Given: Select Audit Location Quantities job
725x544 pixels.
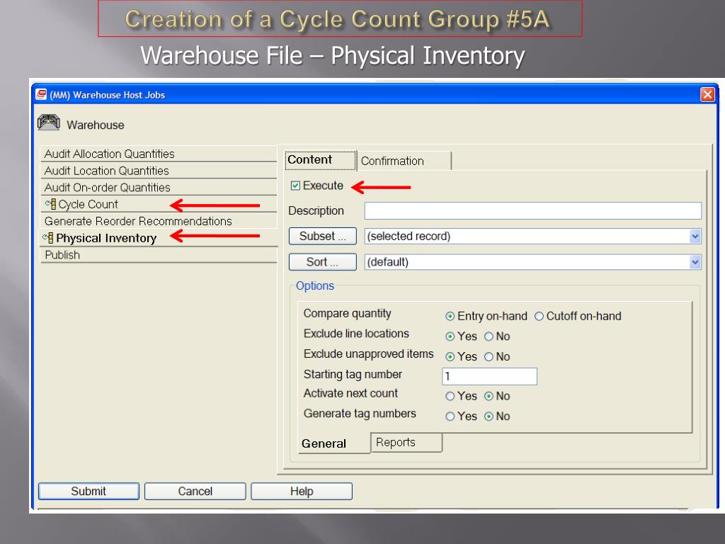Looking at the screenshot, I should click(x=159, y=171).
